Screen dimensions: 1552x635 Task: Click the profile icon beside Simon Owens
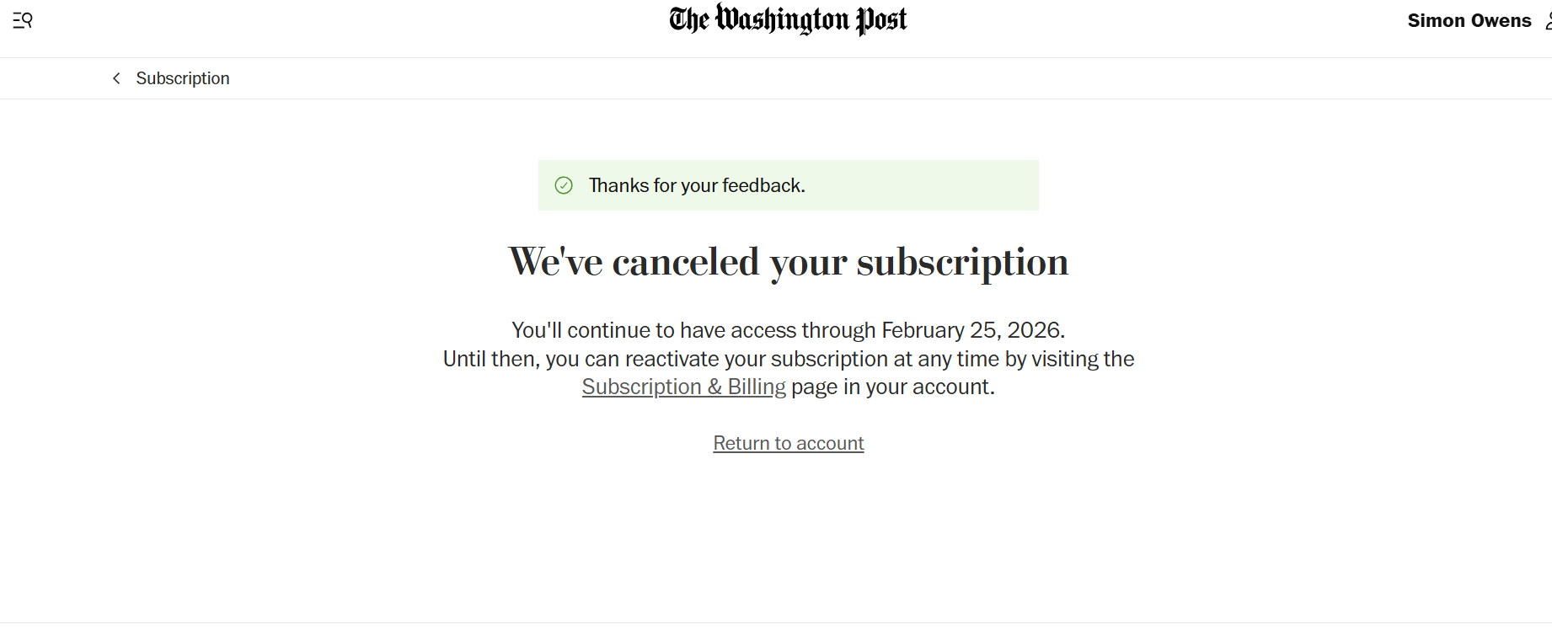[x=1547, y=21]
